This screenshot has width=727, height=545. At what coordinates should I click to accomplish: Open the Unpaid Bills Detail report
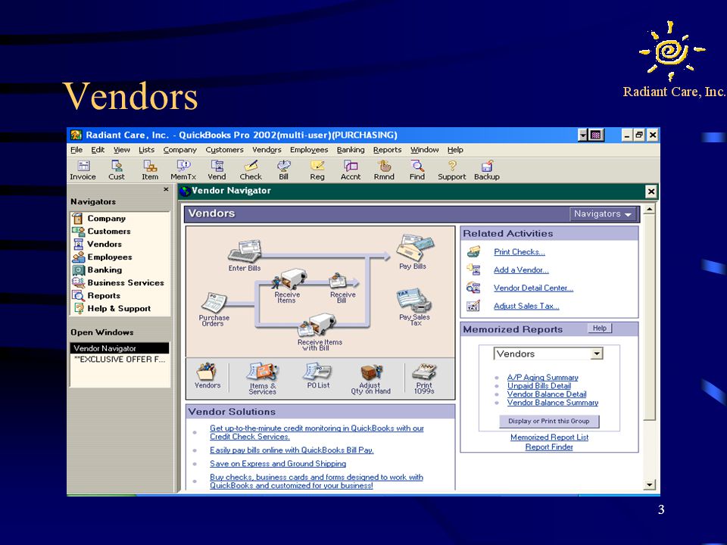(x=538, y=386)
